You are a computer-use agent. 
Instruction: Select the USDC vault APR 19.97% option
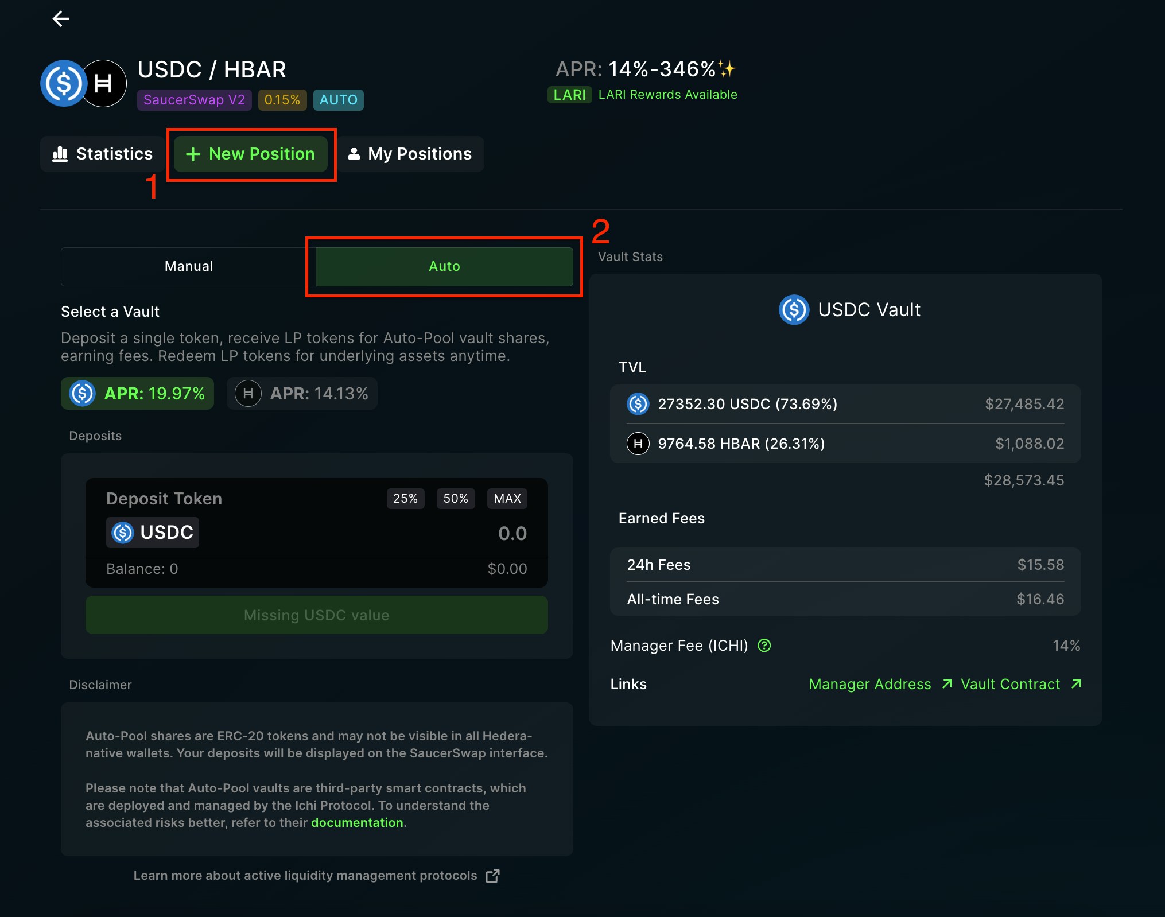click(x=138, y=394)
